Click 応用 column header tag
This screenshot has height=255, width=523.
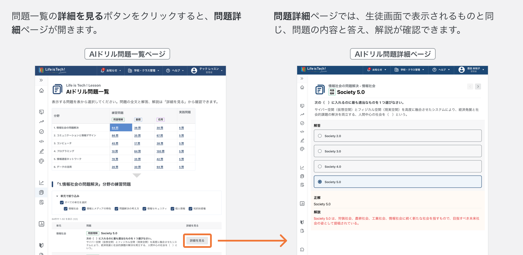point(161,119)
